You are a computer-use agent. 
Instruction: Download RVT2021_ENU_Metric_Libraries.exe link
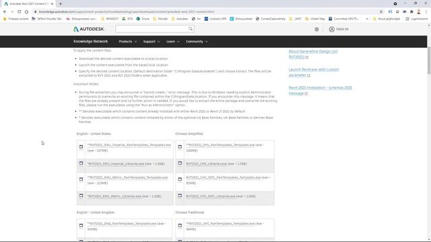pyautogui.click(x=114, y=196)
